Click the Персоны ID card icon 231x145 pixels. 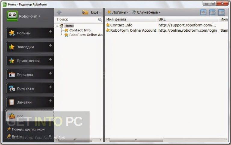tap(12, 75)
